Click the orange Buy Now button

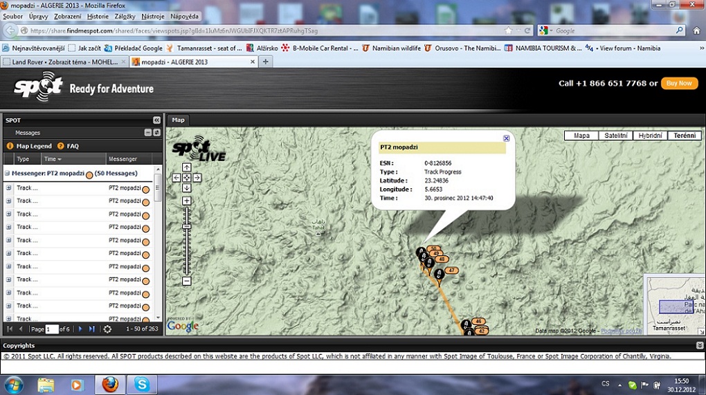click(x=679, y=83)
